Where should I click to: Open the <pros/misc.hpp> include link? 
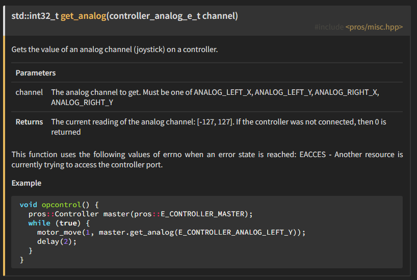coord(374,27)
